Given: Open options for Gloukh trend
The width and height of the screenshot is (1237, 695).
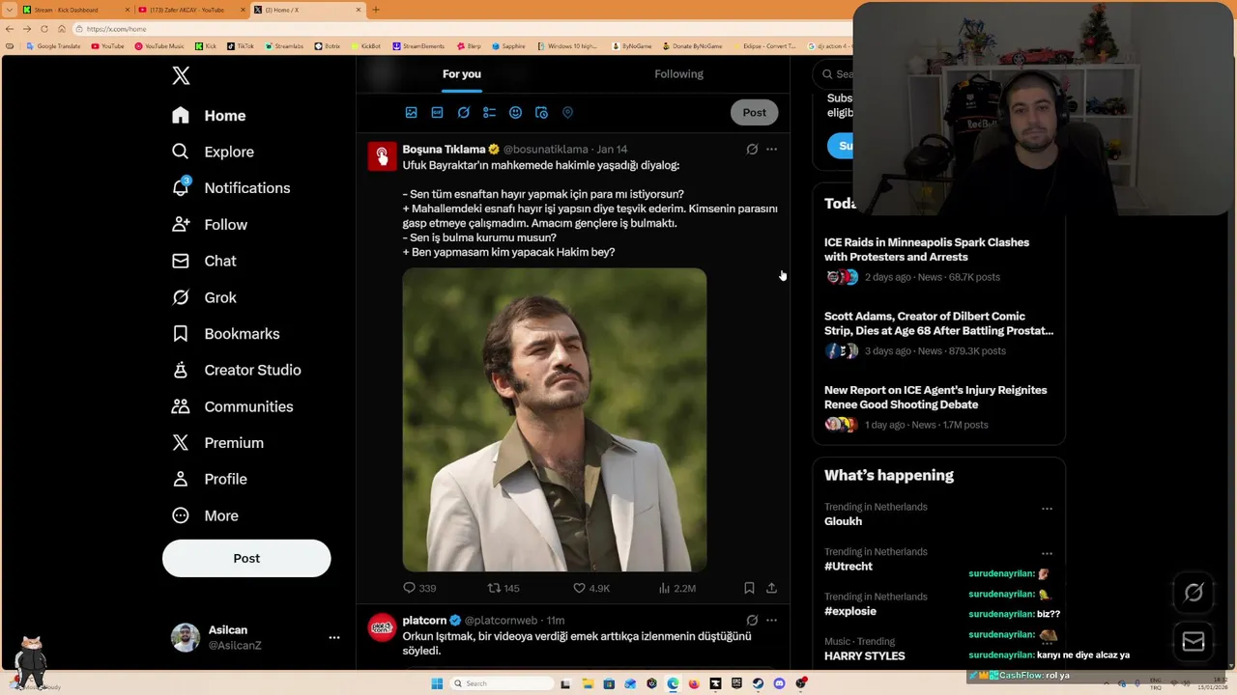Looking at the screenshot, I should click(x=1047, y=509).
